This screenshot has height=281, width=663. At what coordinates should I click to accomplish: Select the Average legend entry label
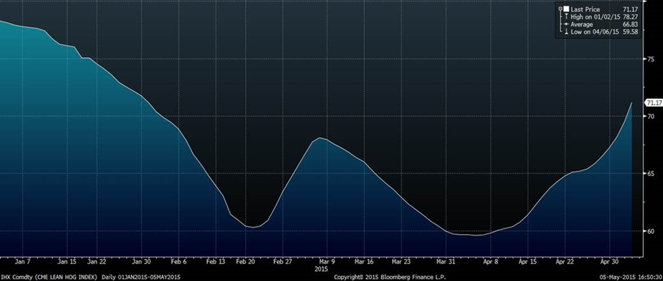click(x=581, y=24)
